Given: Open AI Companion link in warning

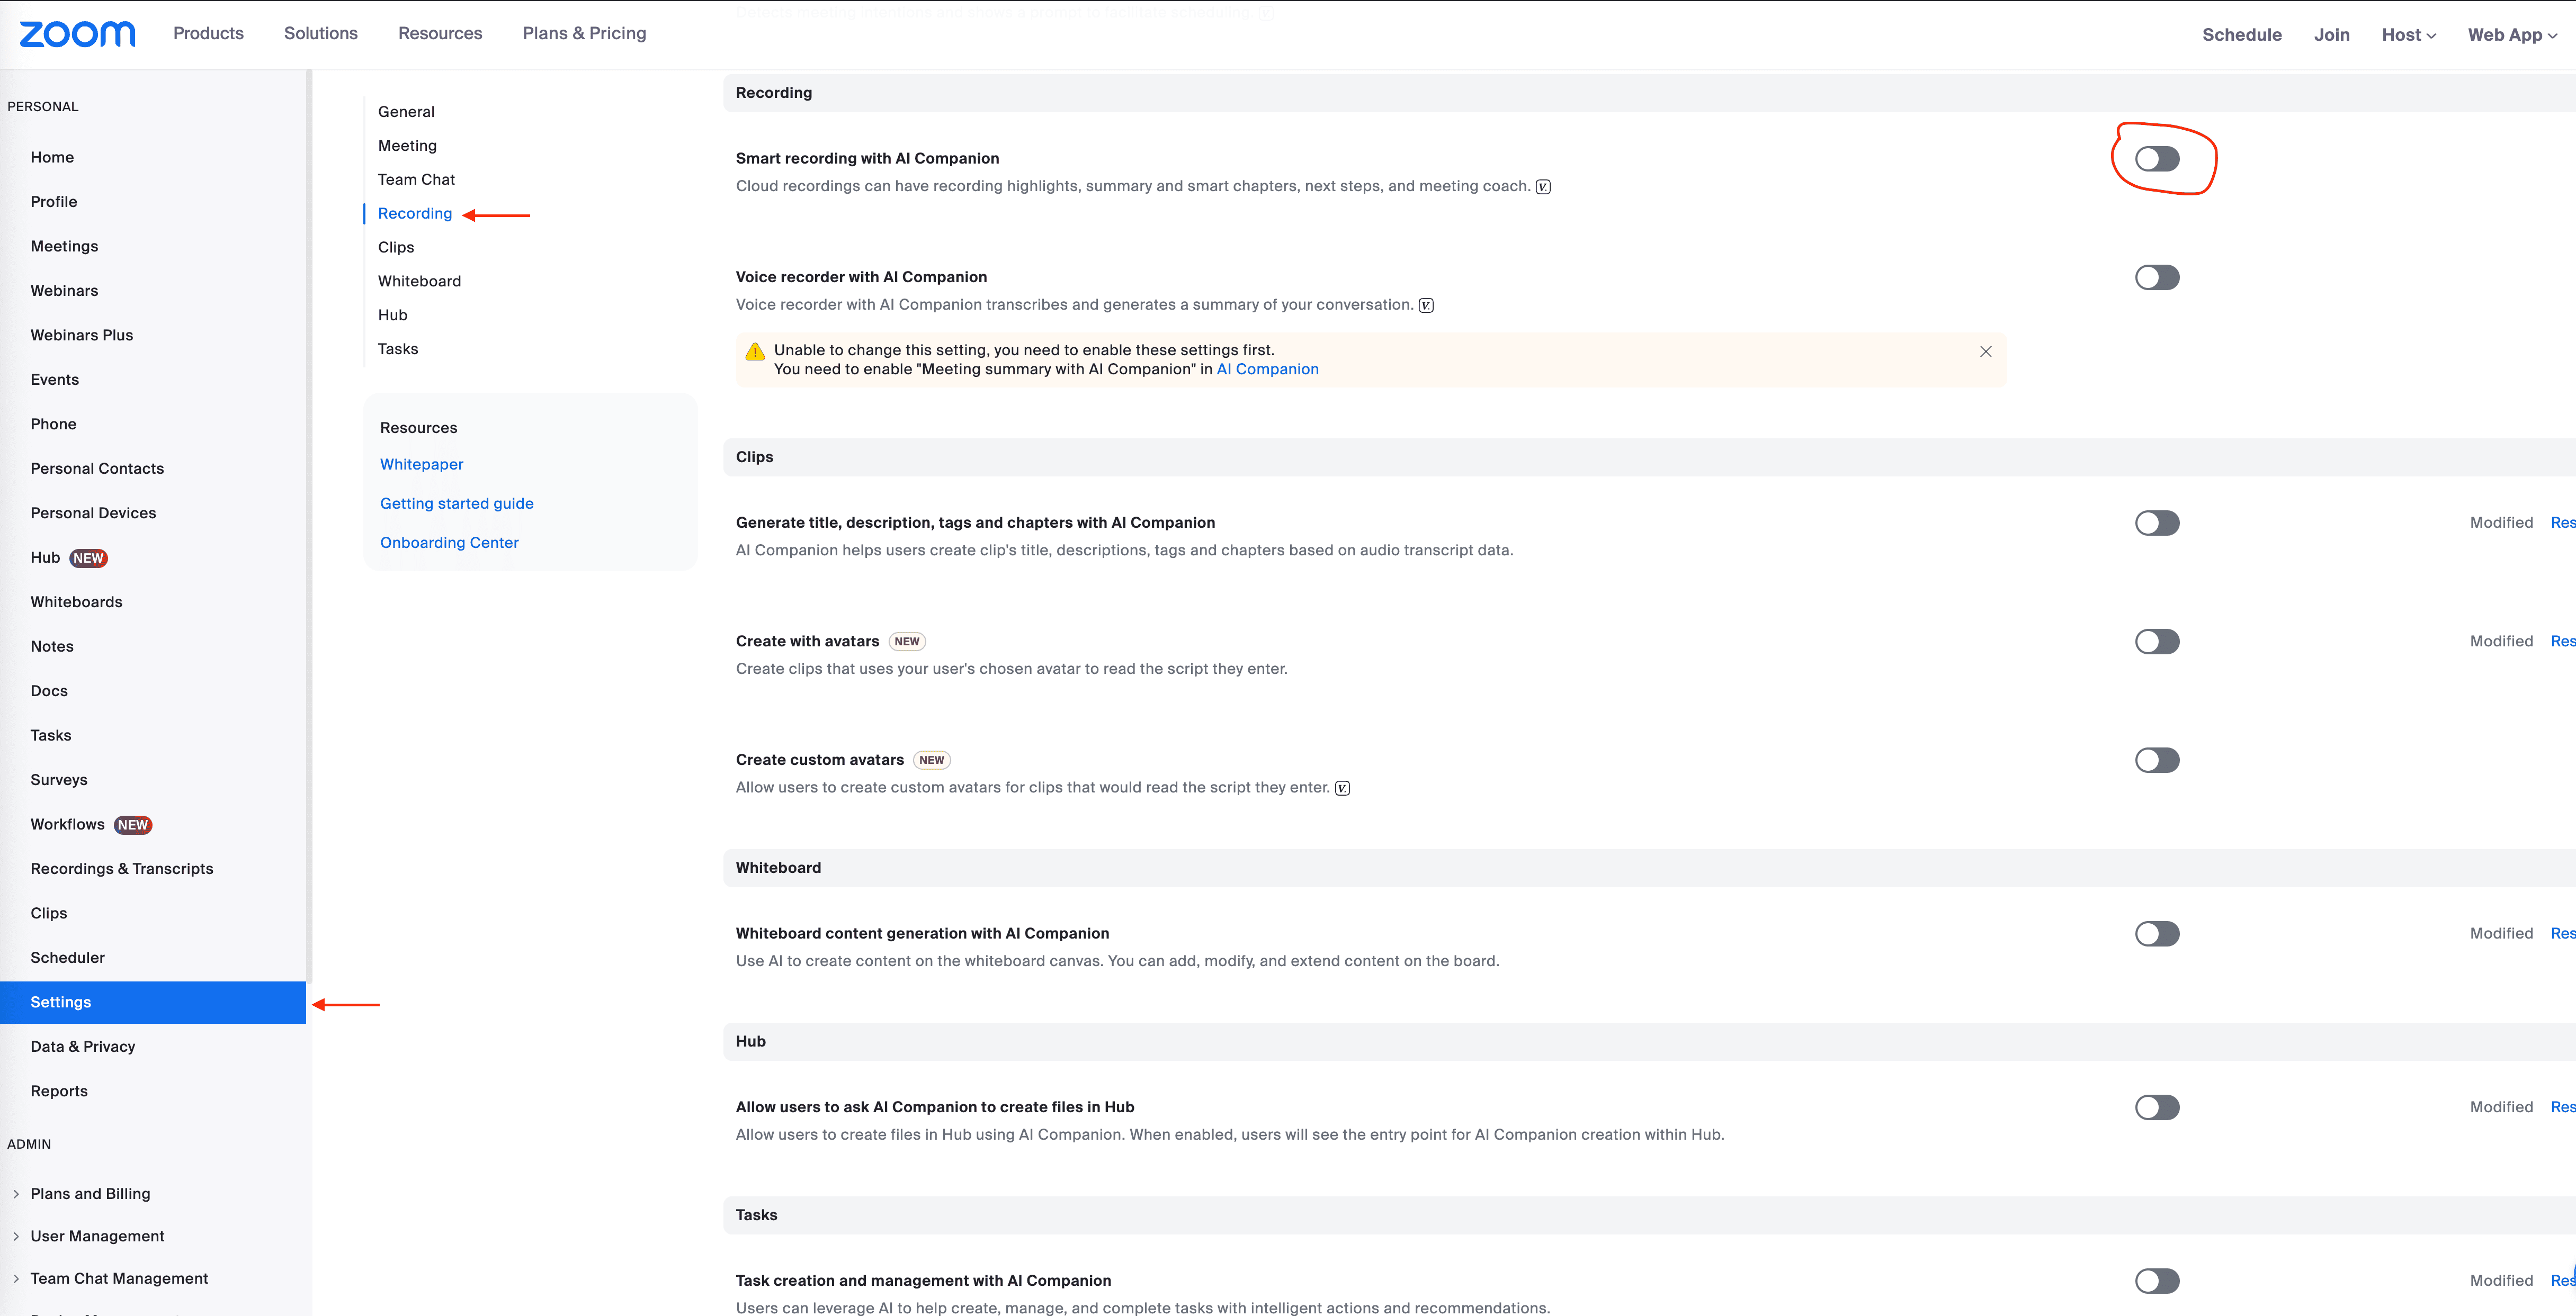Looking at the screenshot, I should point(1267,369).
